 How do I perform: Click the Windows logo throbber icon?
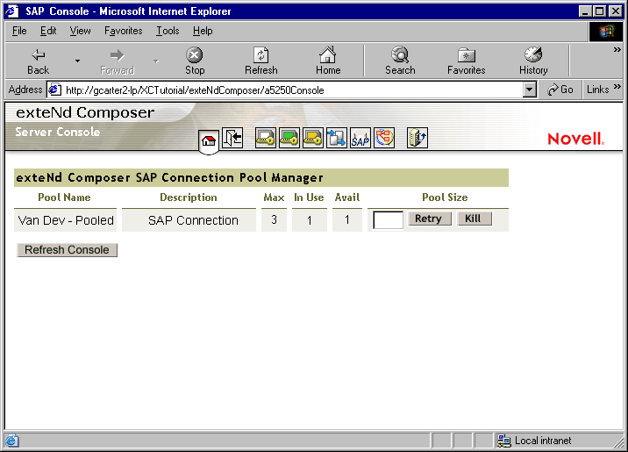[606, 32]
